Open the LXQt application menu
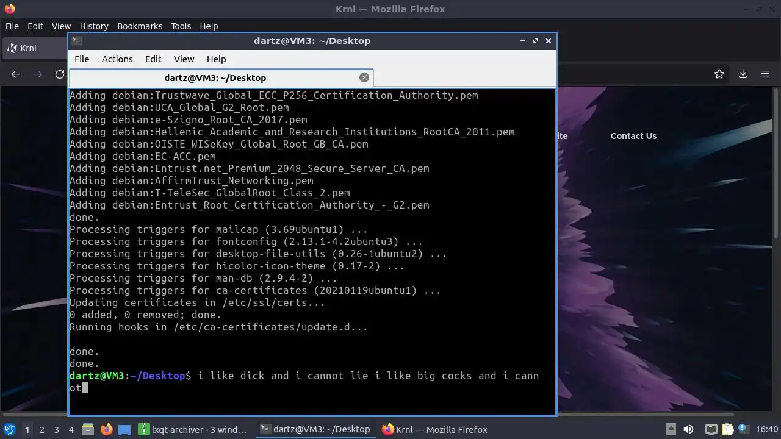 pyautogui.click(x=9, y=429)
